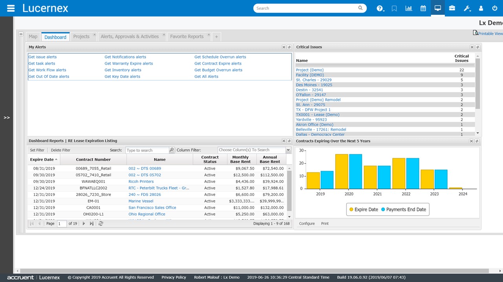503x282 pixels.
Task: Switch to the Map tab
Action: [33, 36]
